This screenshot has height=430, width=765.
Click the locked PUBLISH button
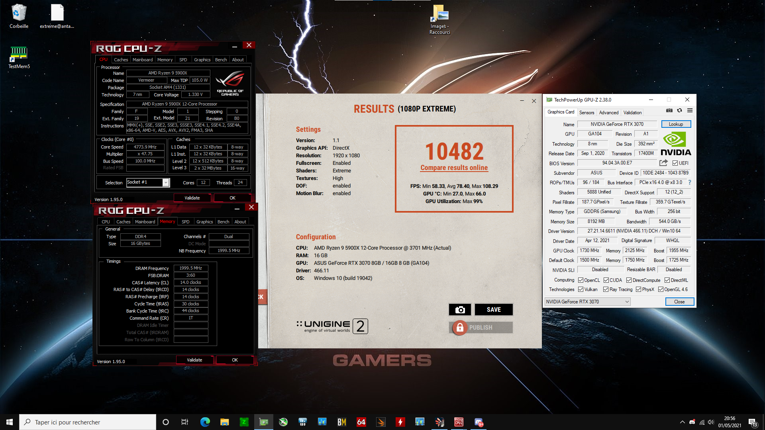point(481,327)
